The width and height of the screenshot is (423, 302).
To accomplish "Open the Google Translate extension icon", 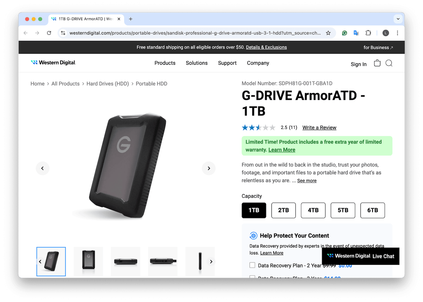I will coord(356,33).
